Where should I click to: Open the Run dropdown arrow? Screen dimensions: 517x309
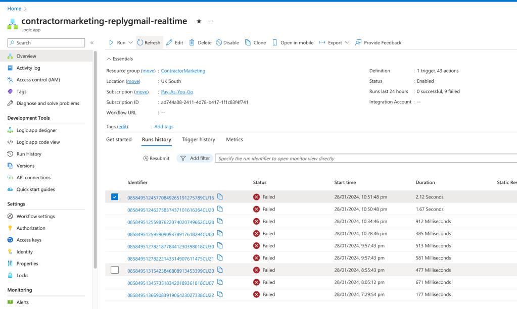coord(130,42)
